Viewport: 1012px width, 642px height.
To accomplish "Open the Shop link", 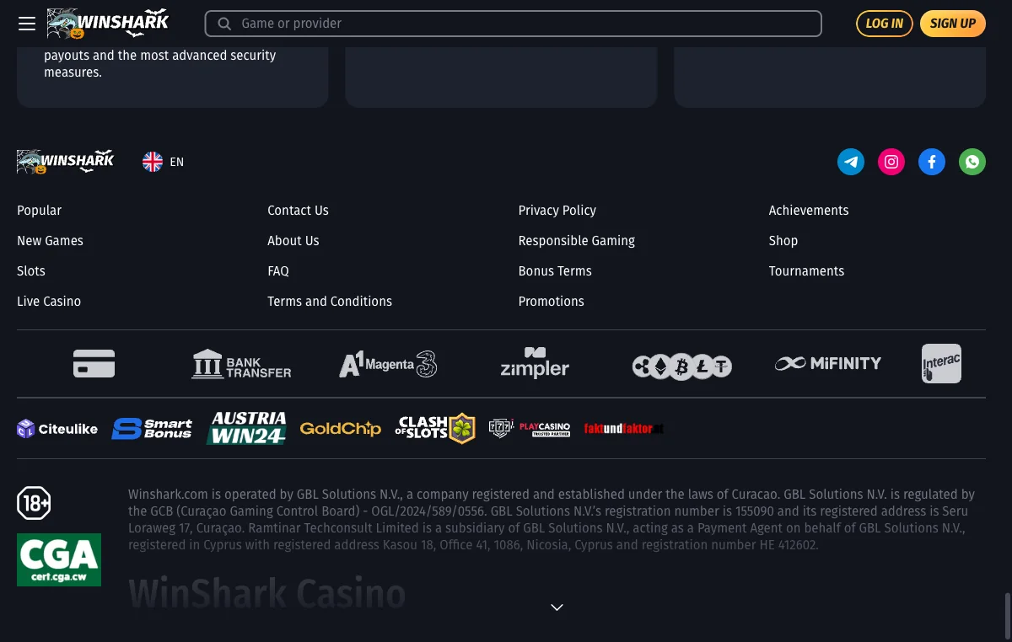I will (783, 241).
